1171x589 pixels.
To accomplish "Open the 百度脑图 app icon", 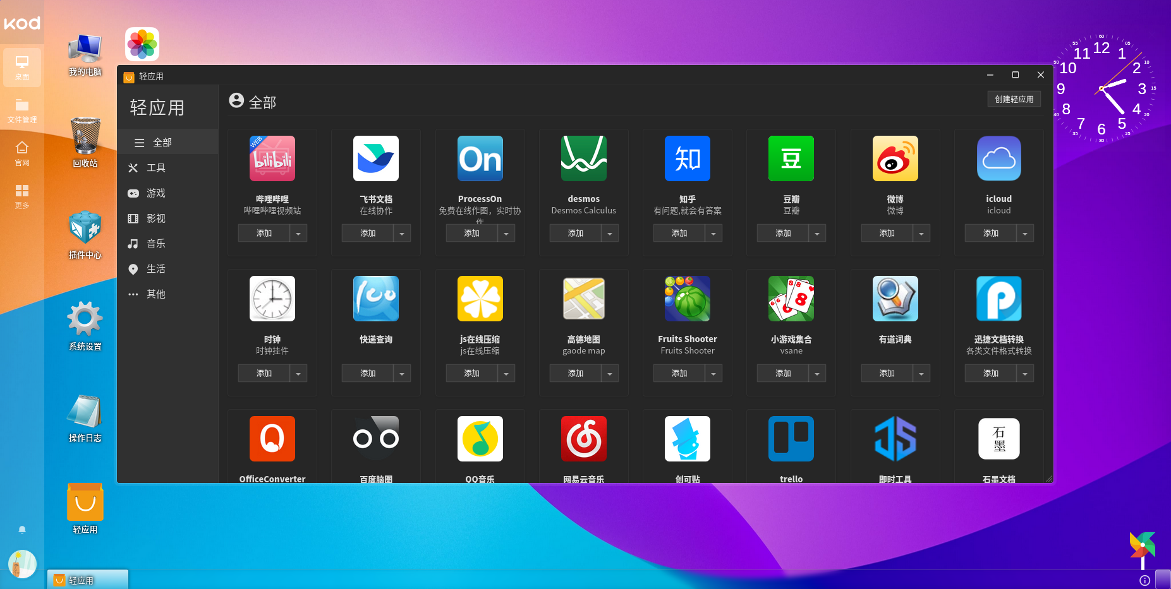I will click(x=376, y=439).
